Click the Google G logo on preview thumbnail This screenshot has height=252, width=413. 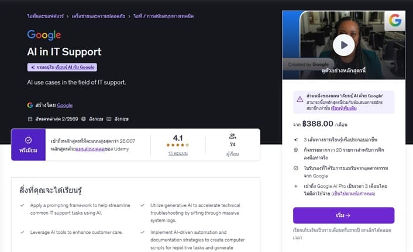pos(395,20)
